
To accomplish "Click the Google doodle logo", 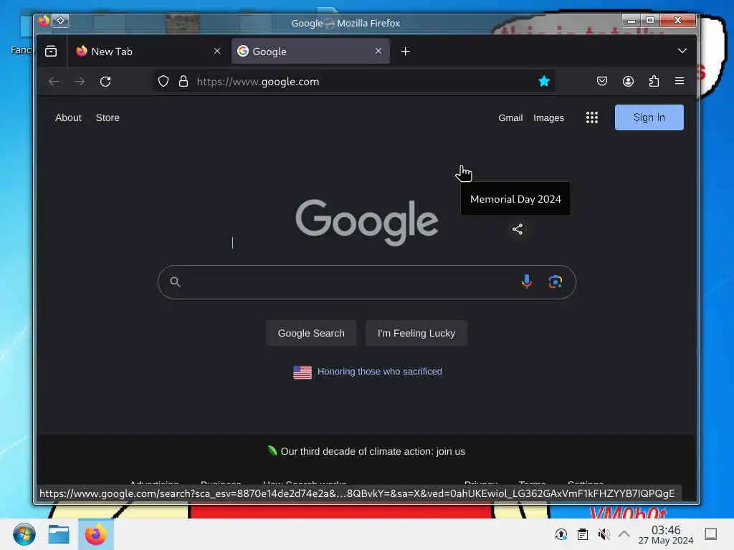I will coord(367,222).
